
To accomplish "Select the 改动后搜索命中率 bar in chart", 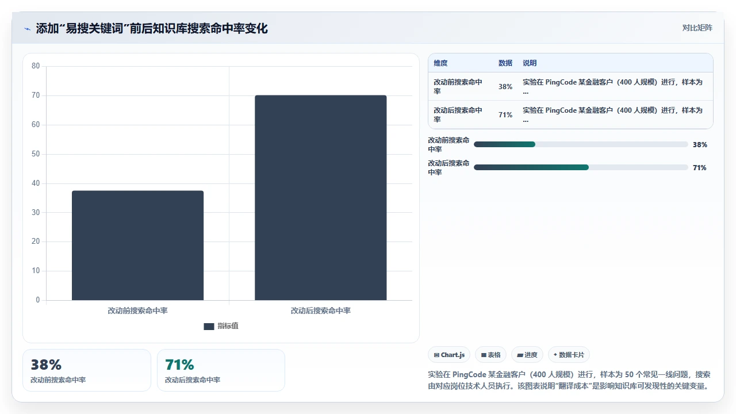I will (x=321, y=198).
